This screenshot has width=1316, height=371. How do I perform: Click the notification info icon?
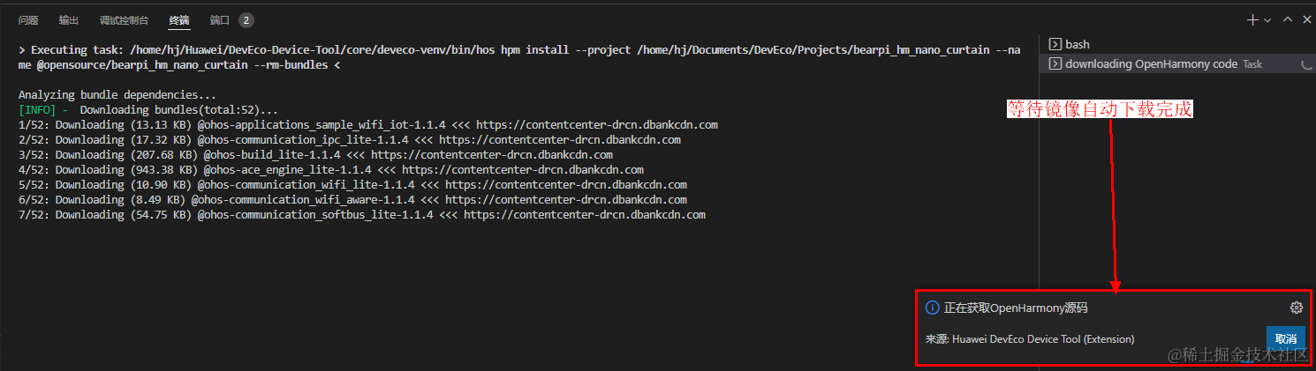tap(932, 308)
